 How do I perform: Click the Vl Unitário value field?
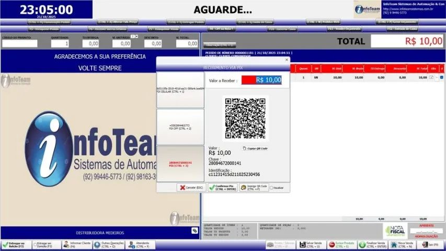tap(121, 43)
